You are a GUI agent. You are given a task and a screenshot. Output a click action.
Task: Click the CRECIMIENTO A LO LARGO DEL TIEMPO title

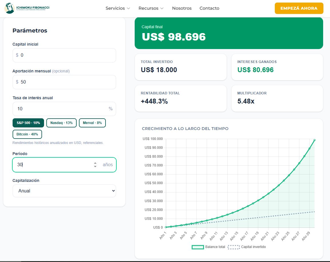[185, 129]
